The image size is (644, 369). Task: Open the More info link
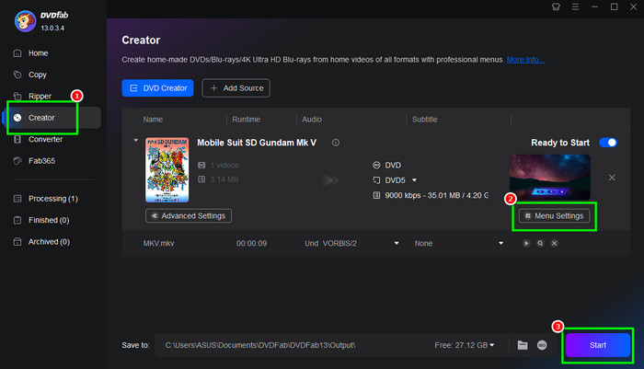point(525,60)
